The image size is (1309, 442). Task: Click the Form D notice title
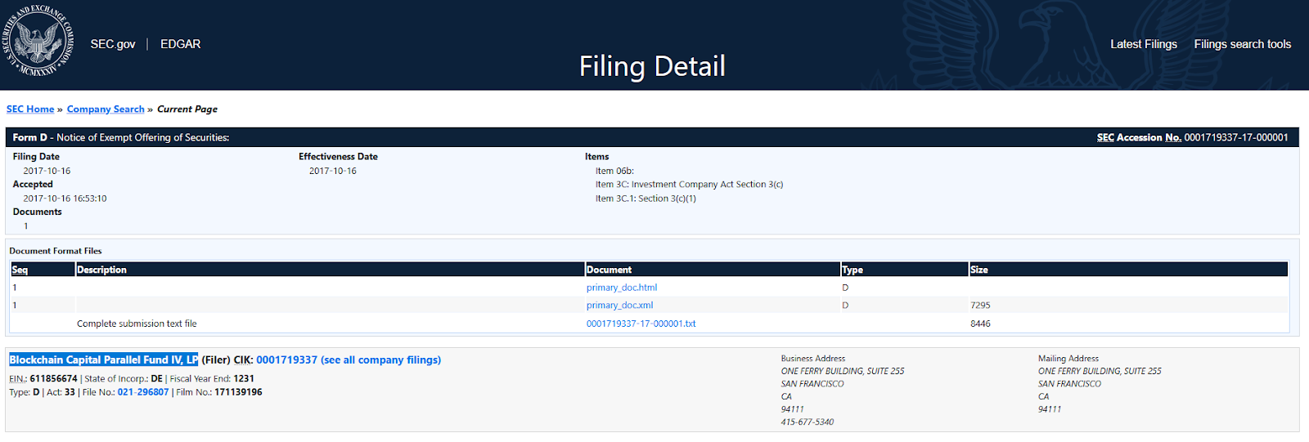tap(121, 137)
